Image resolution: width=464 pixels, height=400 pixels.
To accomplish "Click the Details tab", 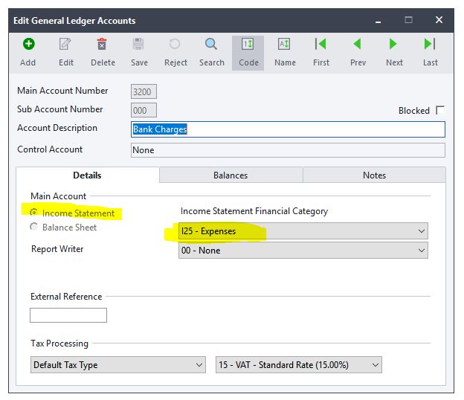I will click(x=87, y=175).
